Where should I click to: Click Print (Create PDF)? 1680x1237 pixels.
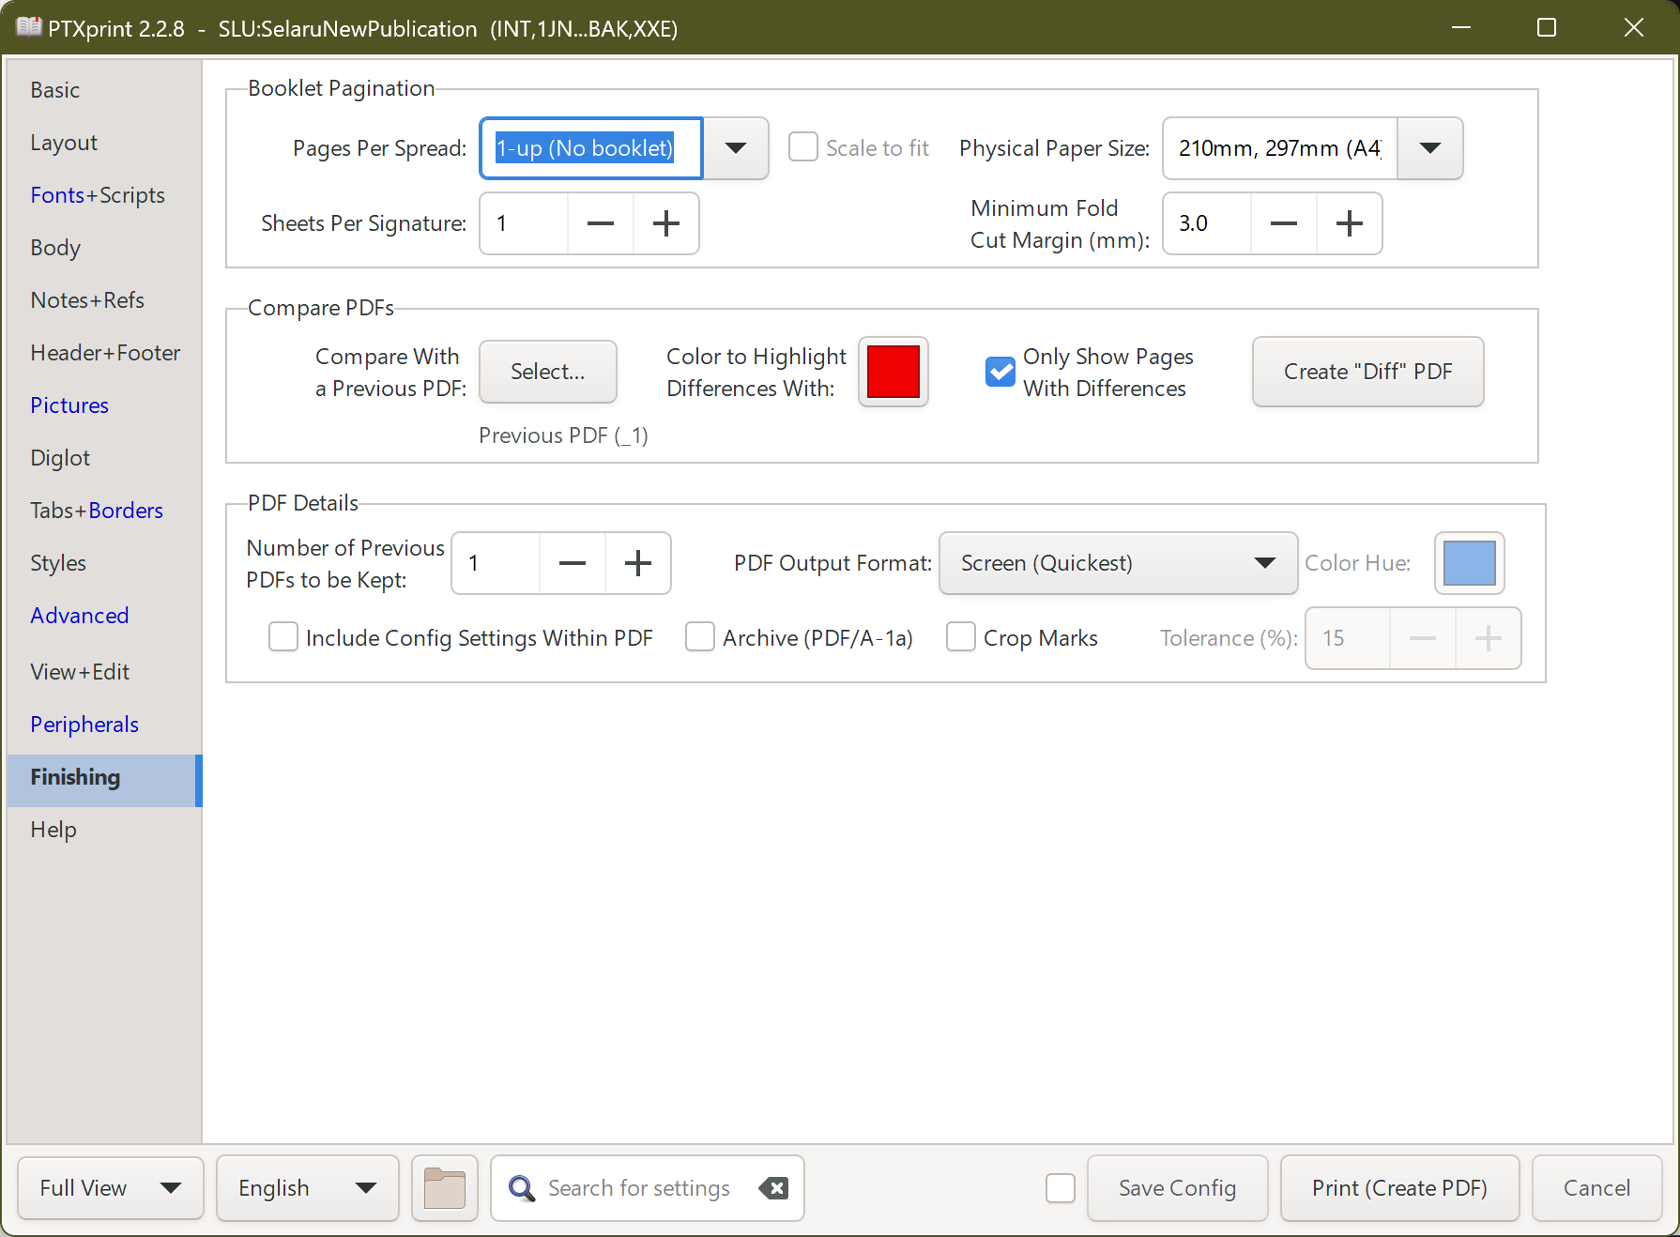1399,1187
